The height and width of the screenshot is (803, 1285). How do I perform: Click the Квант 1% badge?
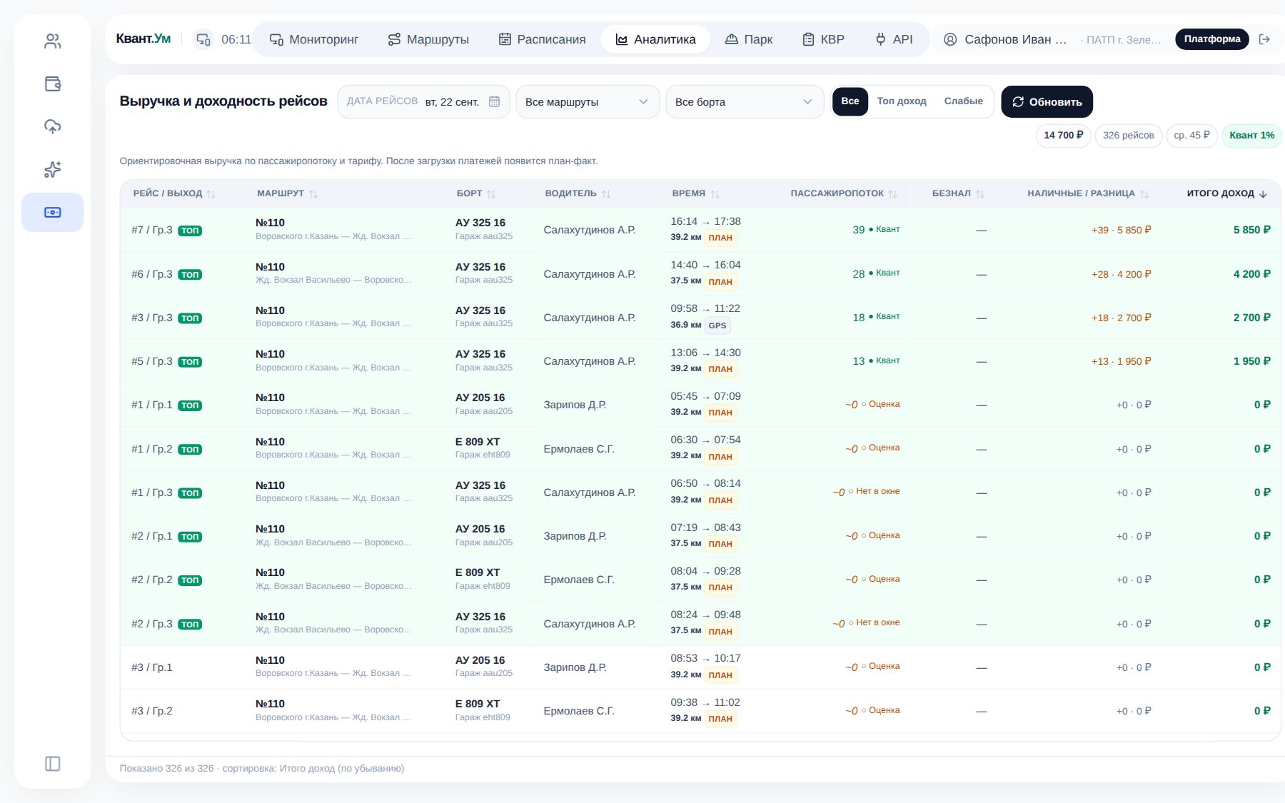click(1251, 135)
